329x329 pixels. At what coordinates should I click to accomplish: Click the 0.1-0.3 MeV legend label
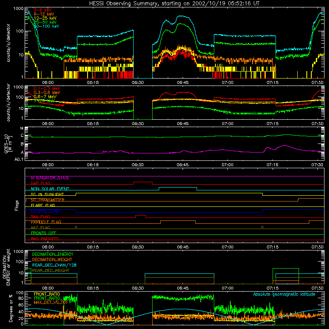coord(47,89)
